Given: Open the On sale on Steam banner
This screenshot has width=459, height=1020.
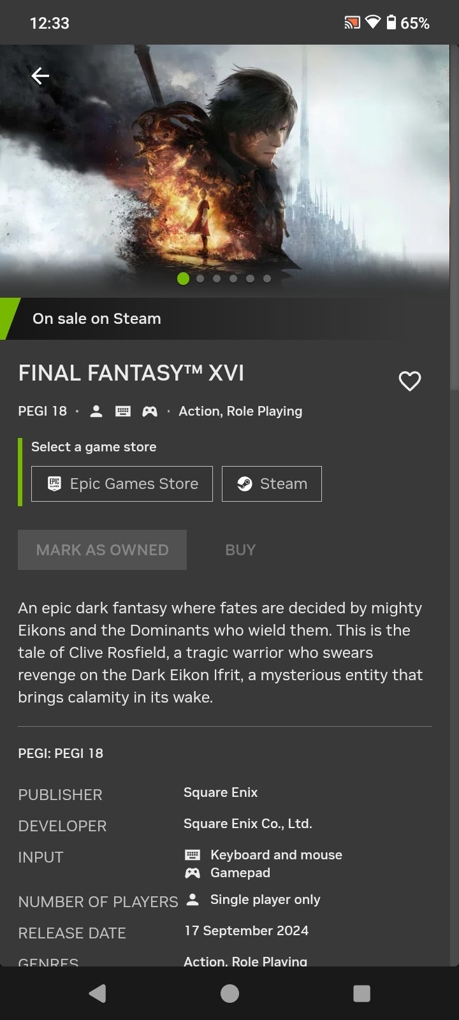Looking at the screenshot, I should coord(97,319).
